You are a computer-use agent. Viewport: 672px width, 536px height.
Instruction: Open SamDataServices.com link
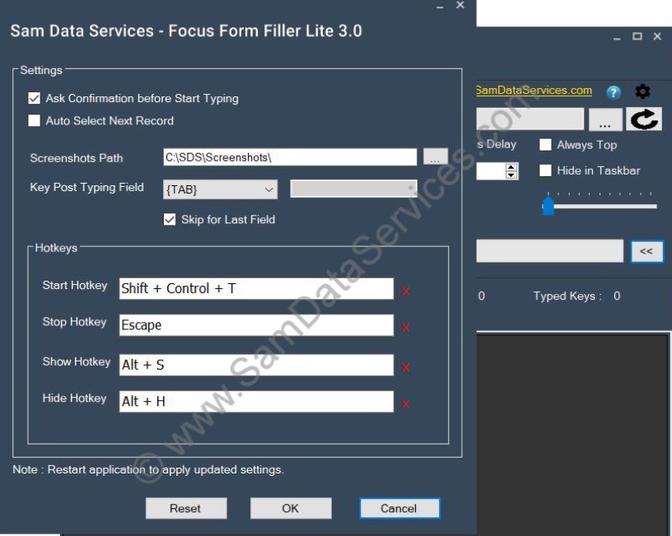click(534, 91)
